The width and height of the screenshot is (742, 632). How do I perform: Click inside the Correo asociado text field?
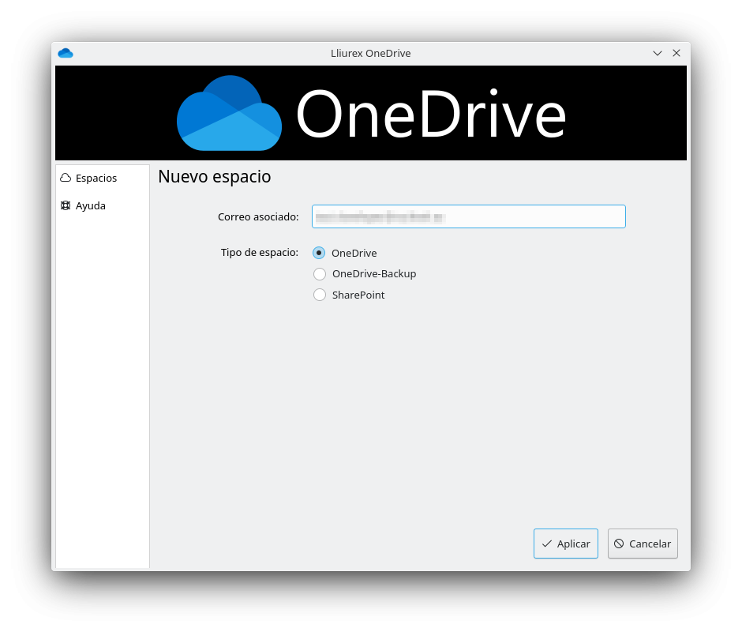tap(469, 216)
